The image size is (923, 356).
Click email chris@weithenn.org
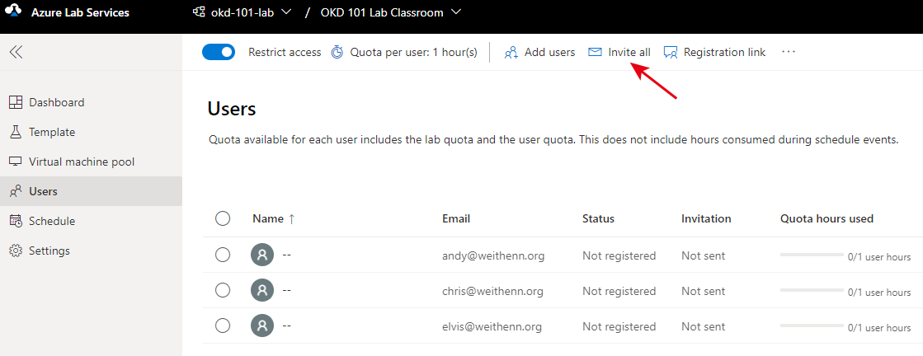pyautogui.click(x=492, y=291)
